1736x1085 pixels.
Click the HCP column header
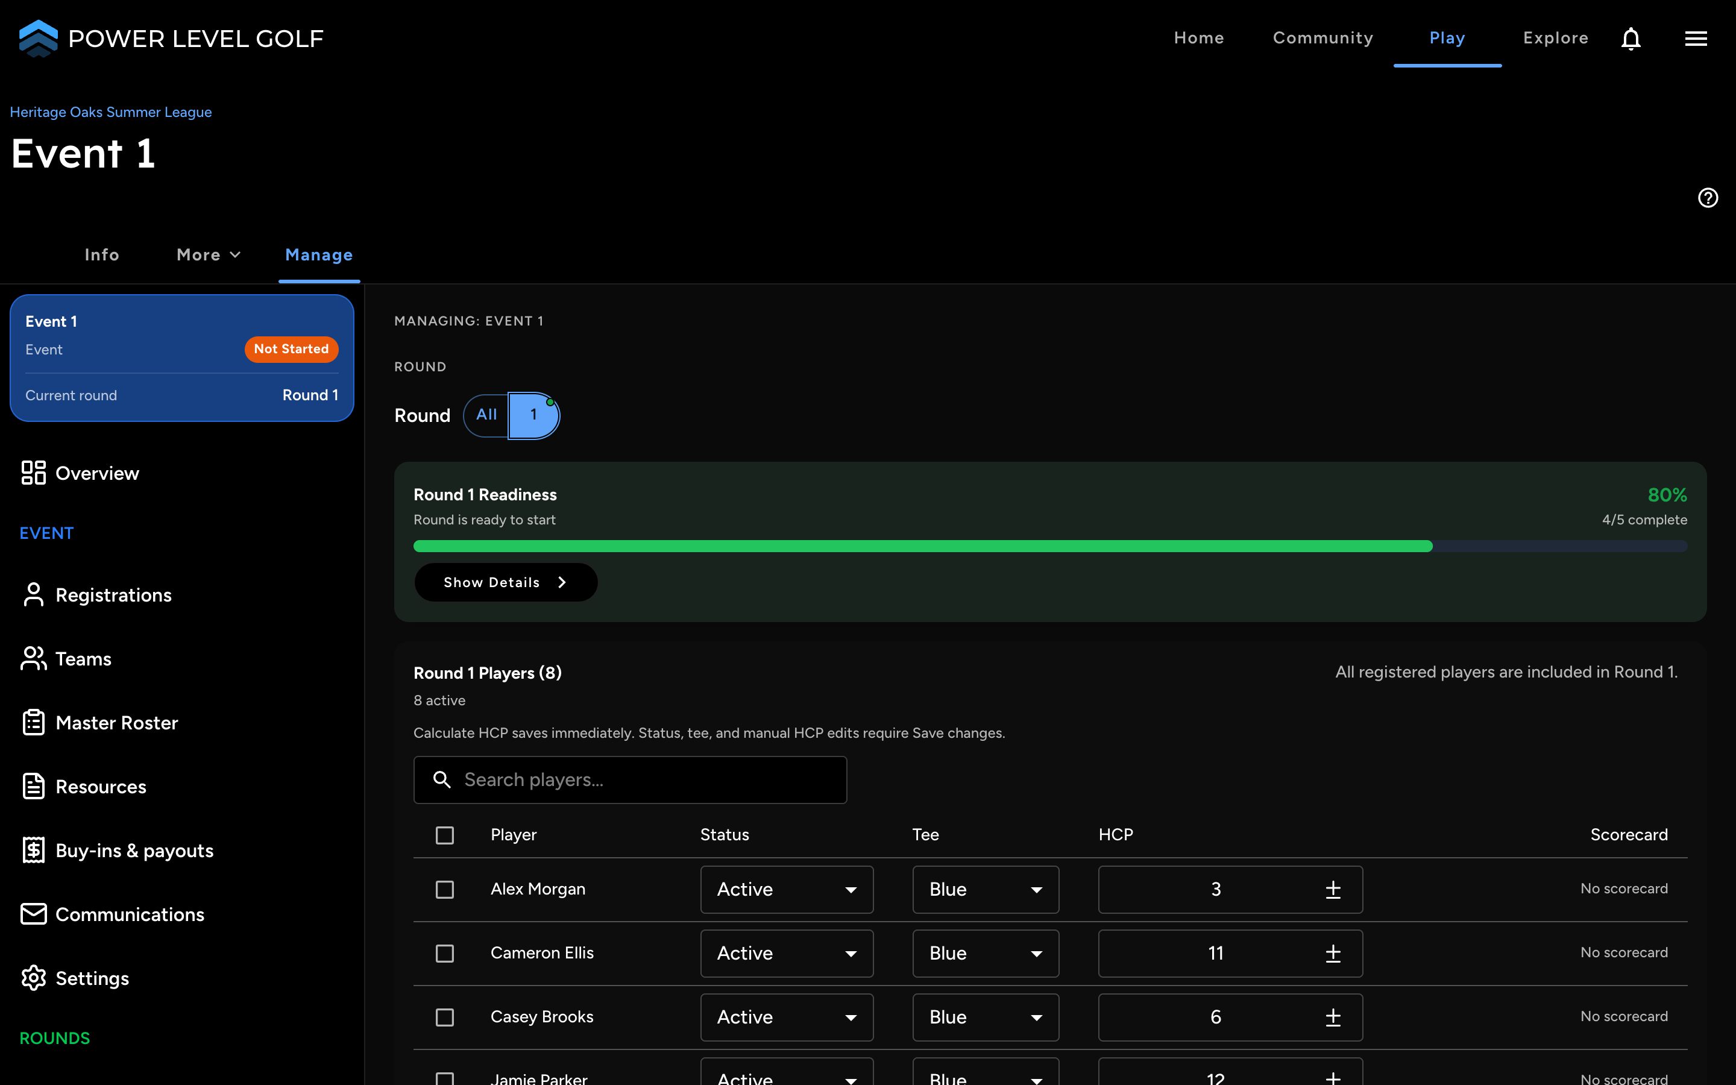tap(1116, 835)
